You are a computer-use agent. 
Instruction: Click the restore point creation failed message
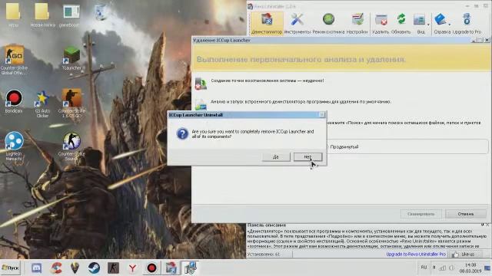pos(268,80)
